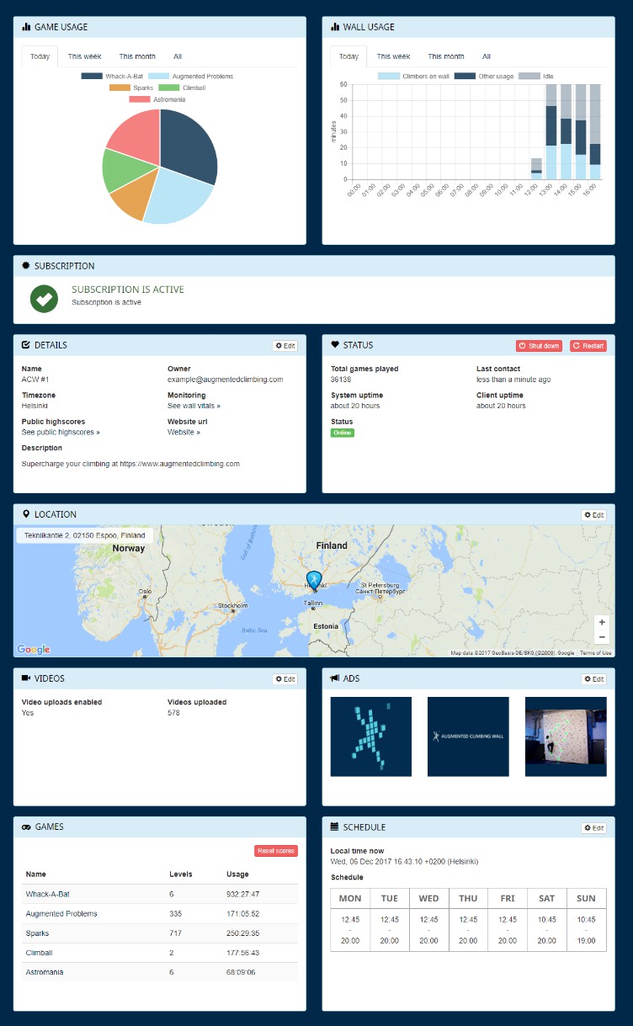
Task: Click the Astromania pink legend swatch
Action: pos(139,99)
